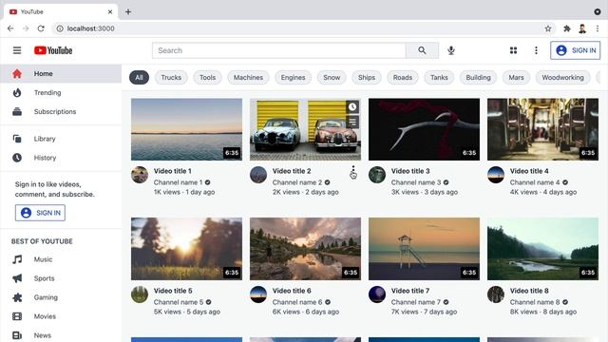Click Channel name 1 avatar
Viewport: 608px width, 342px height.
click(140, 175)
